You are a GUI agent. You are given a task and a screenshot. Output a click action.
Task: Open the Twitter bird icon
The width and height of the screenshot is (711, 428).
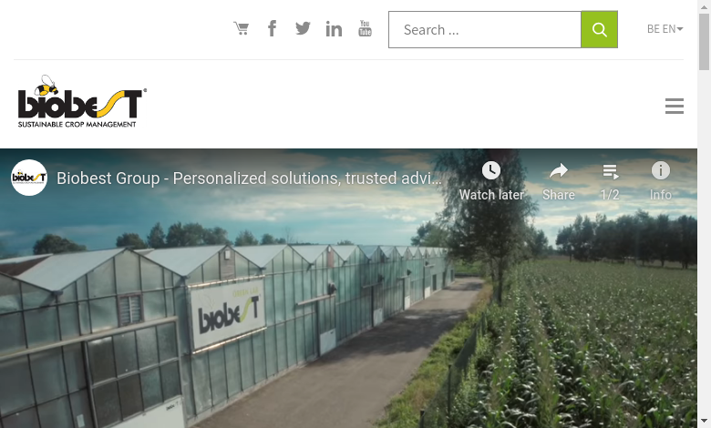(x=303, y=28)
